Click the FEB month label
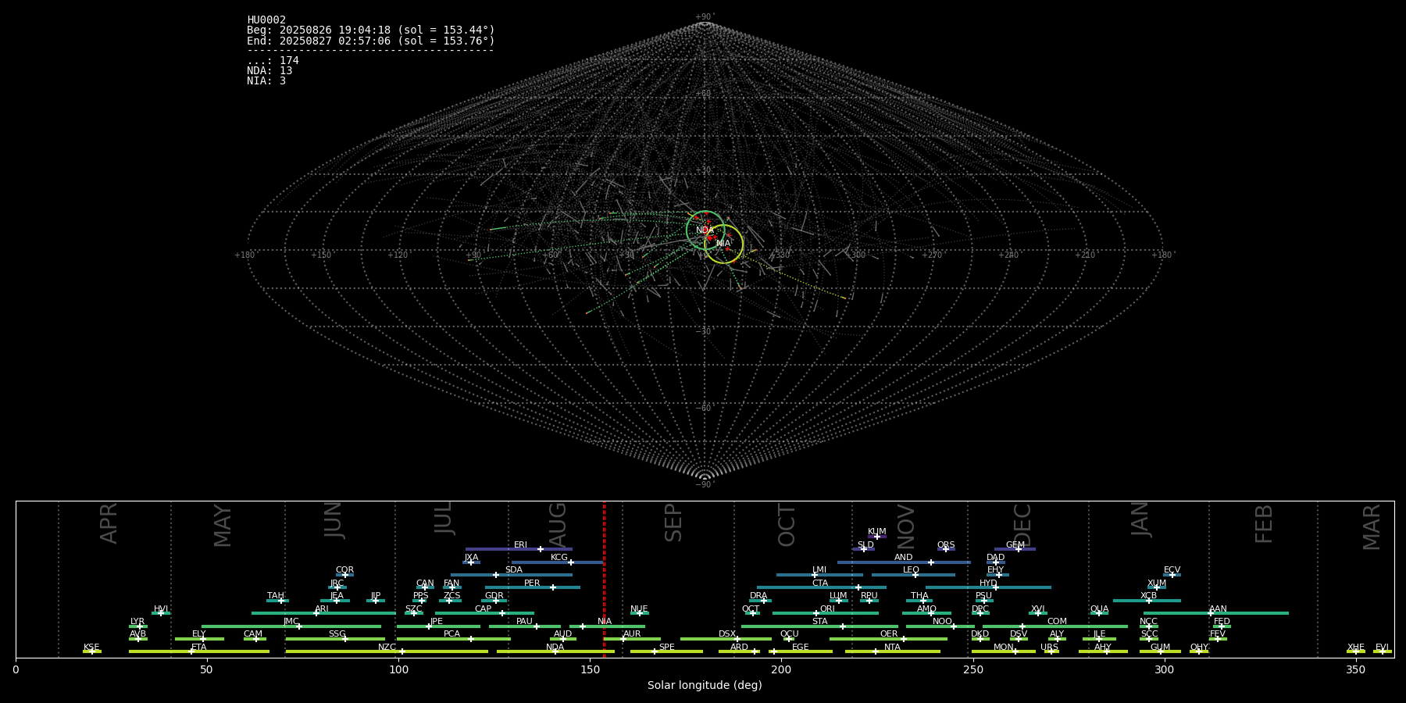This screenshot has height=703, width=1406. coord(1264,523)
